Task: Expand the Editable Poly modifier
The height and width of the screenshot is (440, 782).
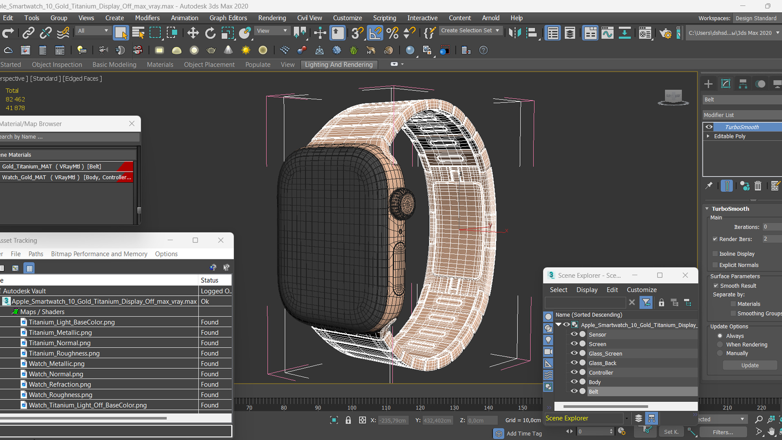Action: pyautogui.click(x=708, y=136)
